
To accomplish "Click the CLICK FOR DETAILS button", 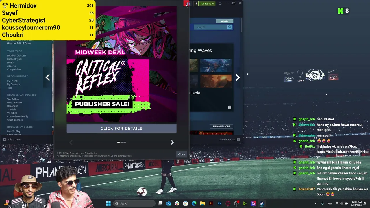I will pos(121,128).
